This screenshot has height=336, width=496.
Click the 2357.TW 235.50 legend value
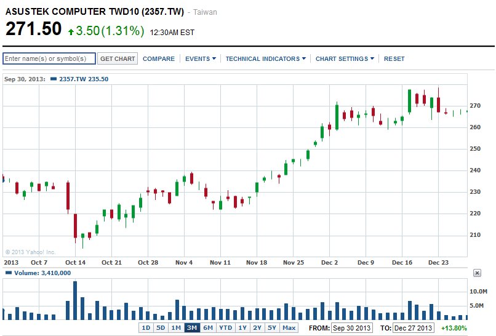(84, 79)
